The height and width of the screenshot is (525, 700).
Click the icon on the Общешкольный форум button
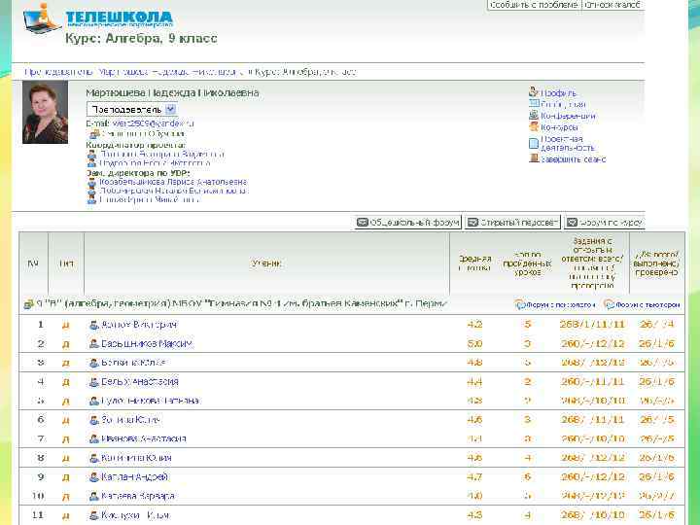pyautogui.click(x=362, y=222)
